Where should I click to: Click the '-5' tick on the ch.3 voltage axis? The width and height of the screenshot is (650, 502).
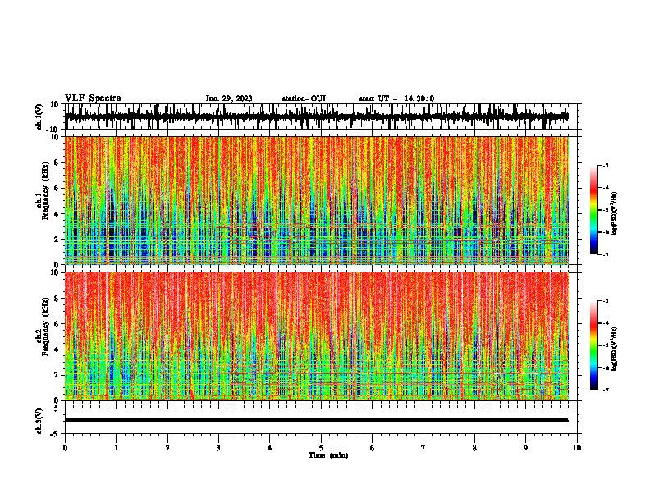tap(55, 434)
